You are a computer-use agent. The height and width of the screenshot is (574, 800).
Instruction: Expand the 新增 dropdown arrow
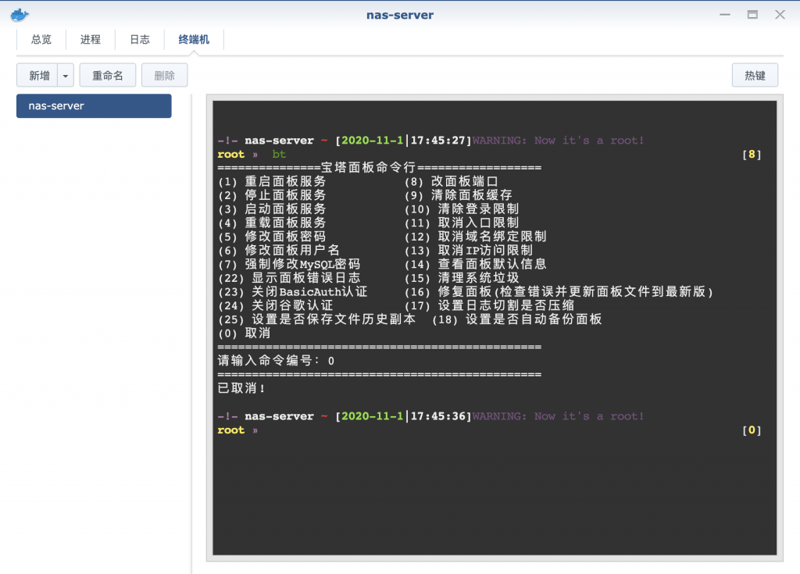[x=66, y=76]
